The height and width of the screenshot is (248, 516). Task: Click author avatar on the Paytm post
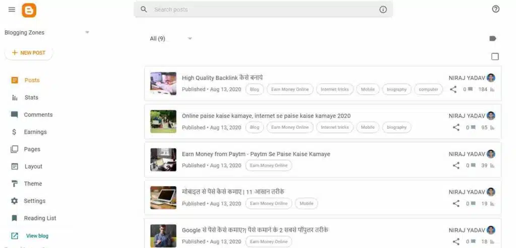491,154
